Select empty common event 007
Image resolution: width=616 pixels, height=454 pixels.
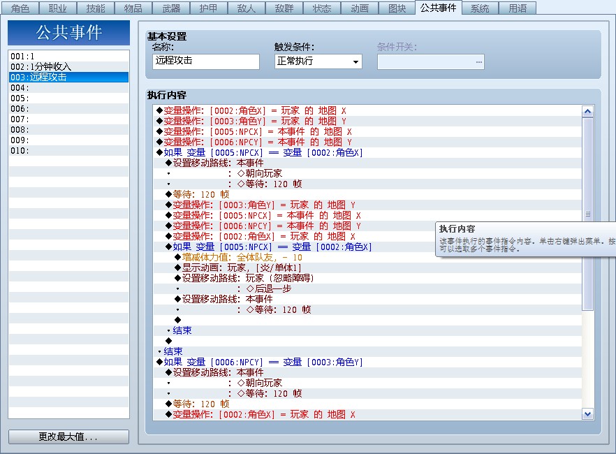pos(68,119)
